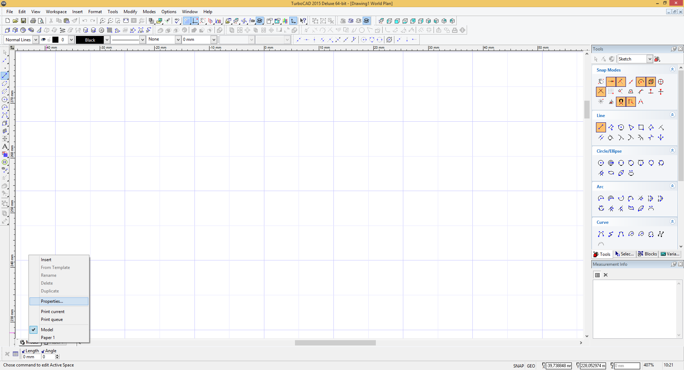Select the Rectangle tool in Line section

coord(641,127)
